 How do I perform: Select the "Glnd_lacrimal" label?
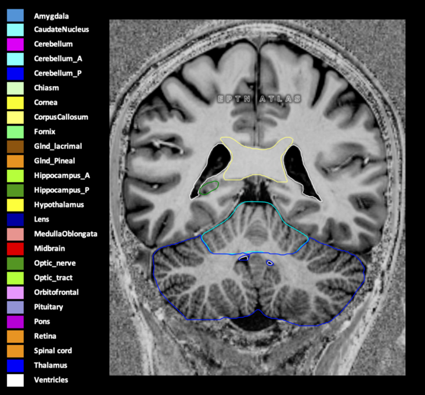(58, 147)
